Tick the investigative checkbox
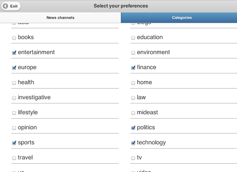The height and width of the screenshot is (172, 237). click(14, 98)
